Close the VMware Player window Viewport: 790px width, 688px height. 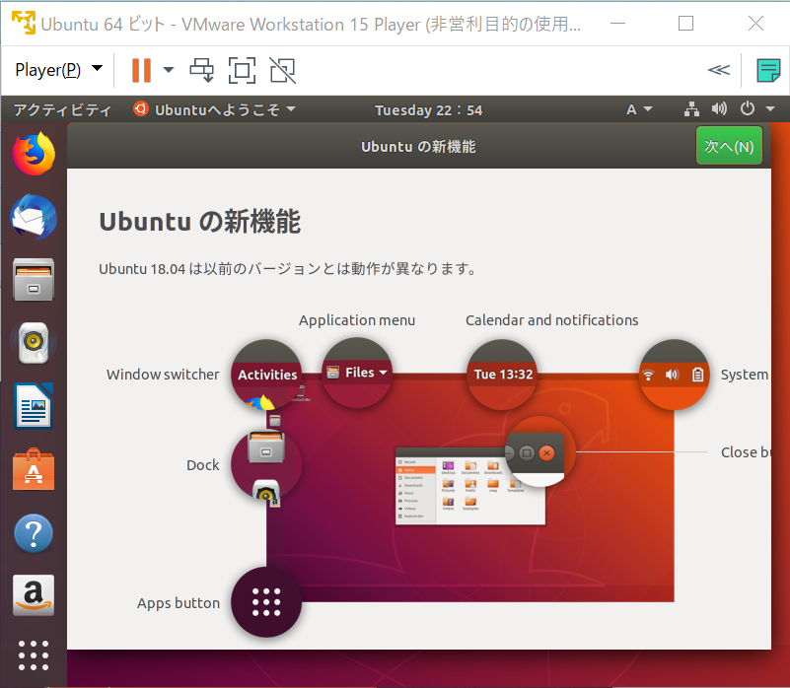[755, 24]
